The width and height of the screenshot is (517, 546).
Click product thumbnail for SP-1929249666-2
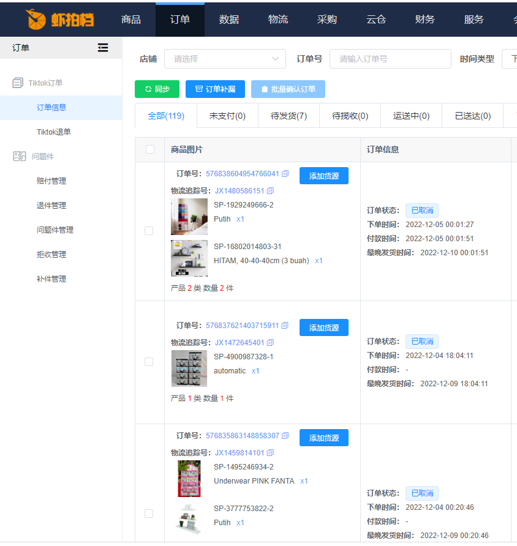(x=189, y=217)
